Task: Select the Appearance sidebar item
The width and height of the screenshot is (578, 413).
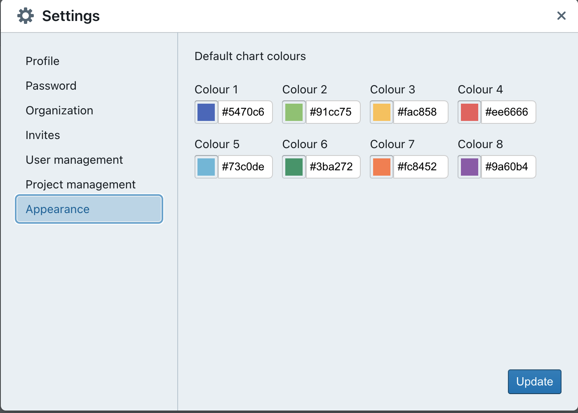Action: [89, 209]
